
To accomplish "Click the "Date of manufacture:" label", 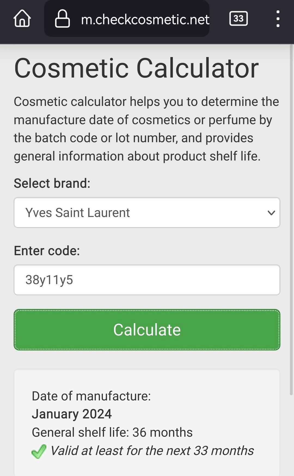I will 91,396.
